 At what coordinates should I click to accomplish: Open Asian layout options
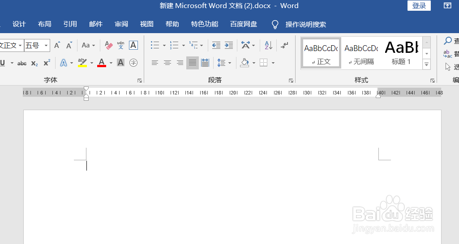pyautogui.click(x=245, y=45)
